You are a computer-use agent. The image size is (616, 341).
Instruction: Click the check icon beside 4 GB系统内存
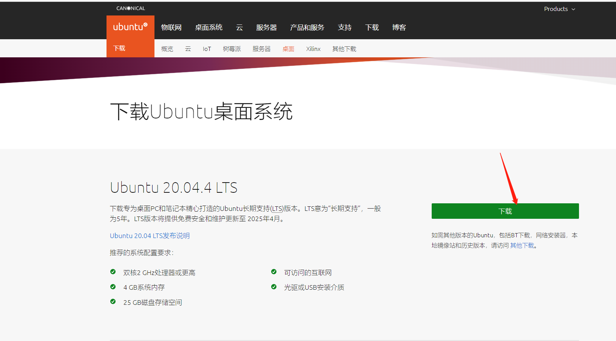113,287
